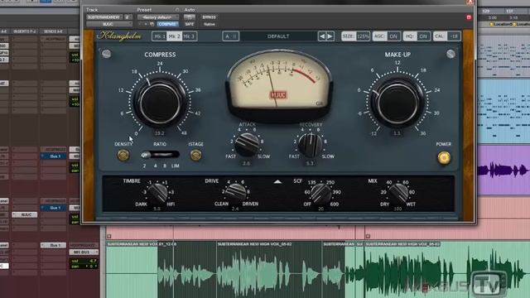Click the GR label on the meter
The width and height of the screenshot is (530, 298).
click(x=319, y=103)
